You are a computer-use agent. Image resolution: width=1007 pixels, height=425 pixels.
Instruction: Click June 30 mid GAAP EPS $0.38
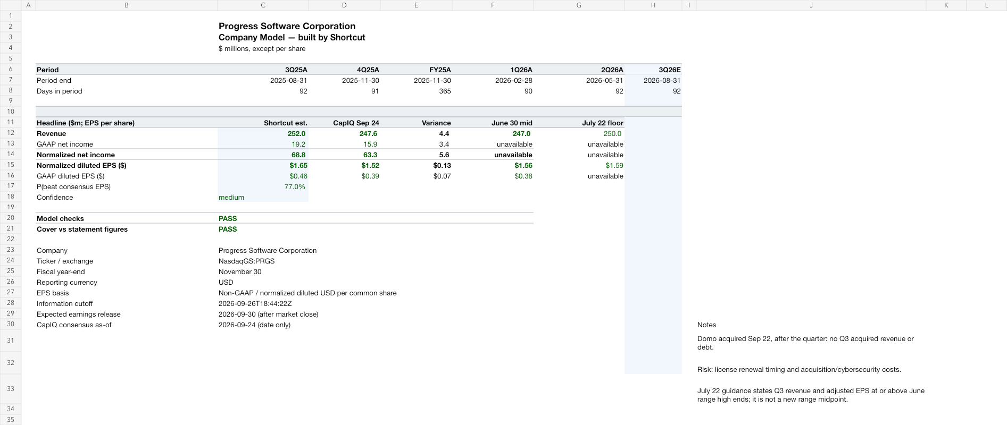[x=523, y=176]
